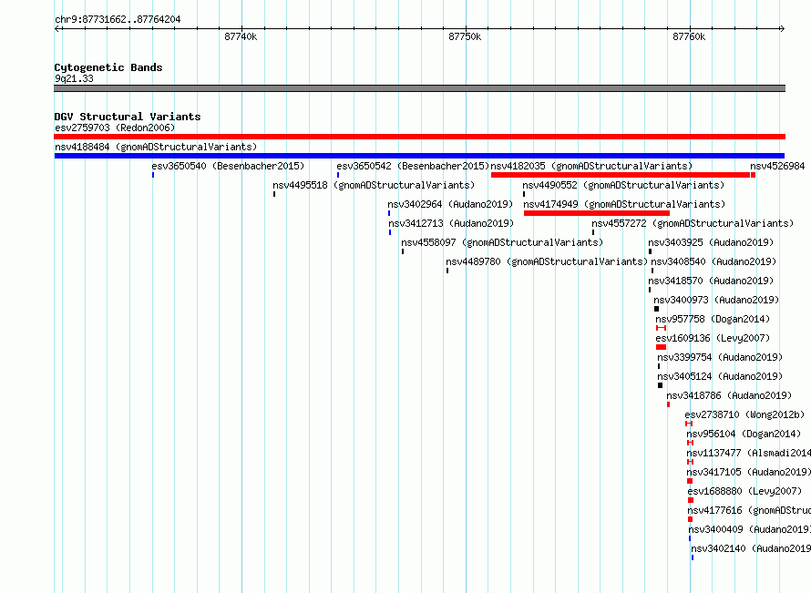
Task: Click the DGV Structural Variants track title
Action: pyautogui.click(x=128, y=117)
